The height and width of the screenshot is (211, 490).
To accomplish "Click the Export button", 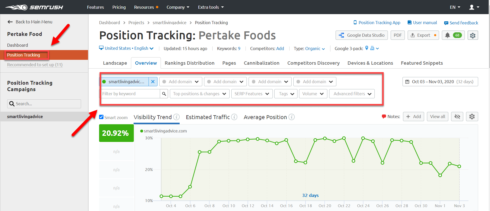I will click(x=423, y=35).
